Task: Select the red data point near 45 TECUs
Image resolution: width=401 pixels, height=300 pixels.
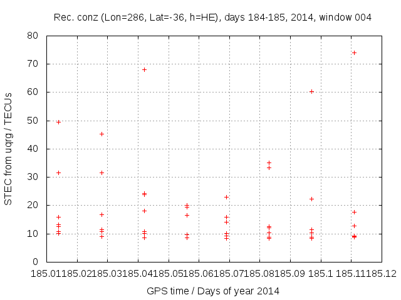Action: click(102, 134)
